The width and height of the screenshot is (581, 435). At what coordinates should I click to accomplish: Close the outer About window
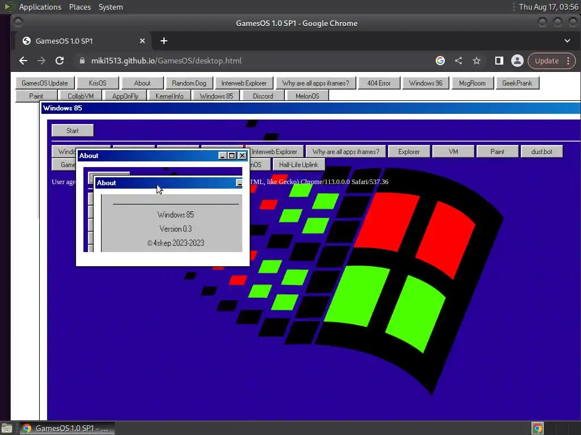[x=242, y=156]
